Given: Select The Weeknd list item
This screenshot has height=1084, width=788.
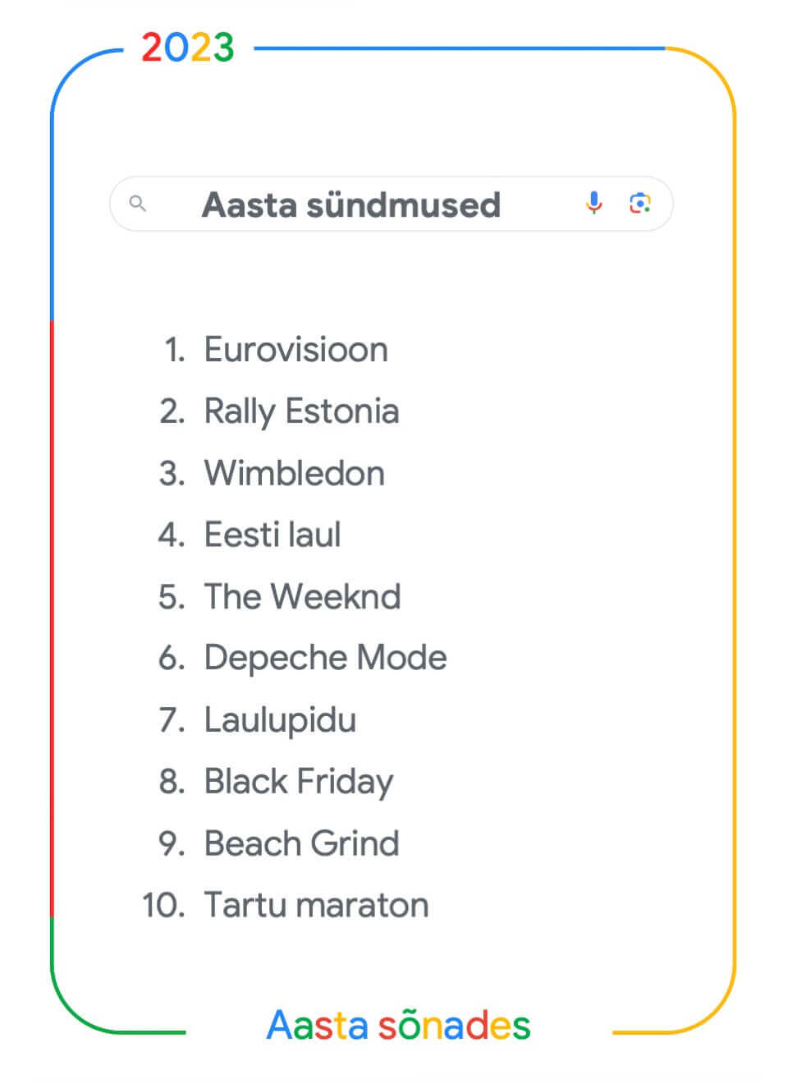Looking at the screenshot, I should [302, 597].
